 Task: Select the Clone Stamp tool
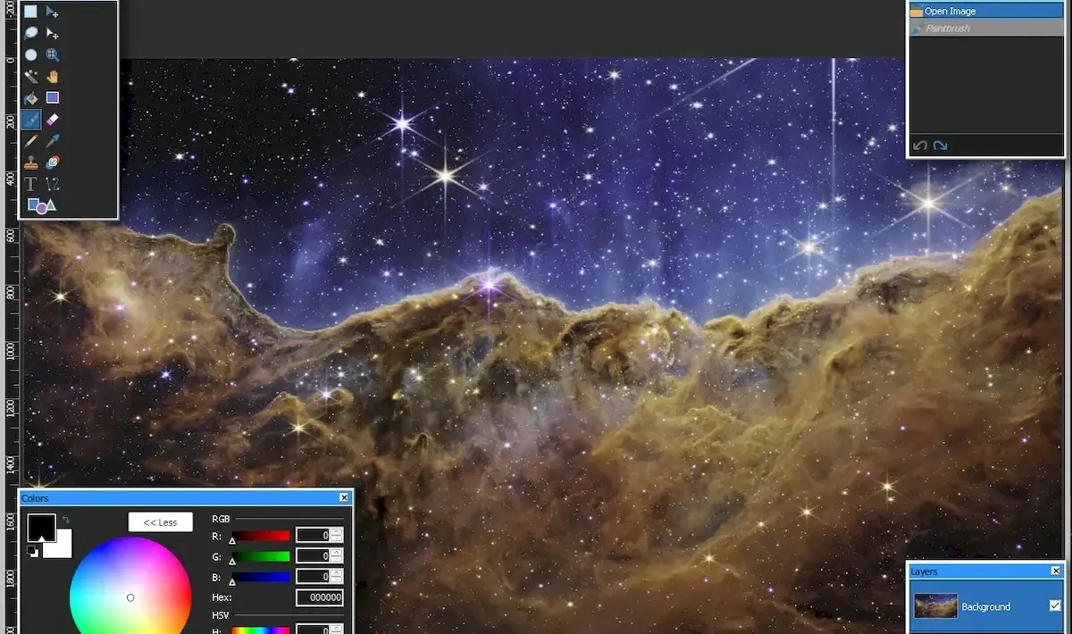click(x=31, y=163)
